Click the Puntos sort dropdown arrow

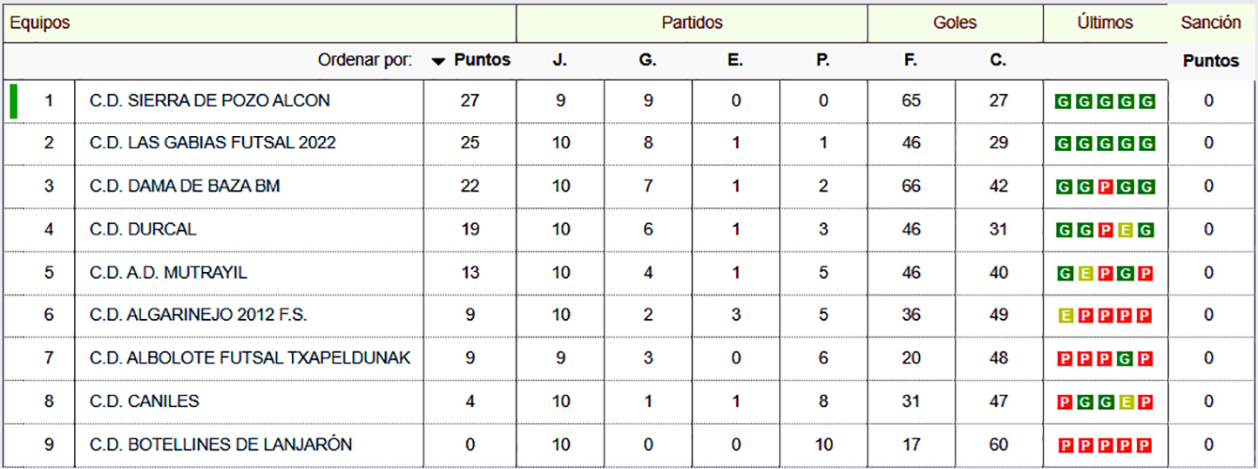point(438,61)
